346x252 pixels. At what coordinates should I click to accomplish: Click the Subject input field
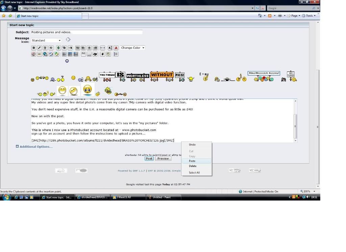coord(86,32)
